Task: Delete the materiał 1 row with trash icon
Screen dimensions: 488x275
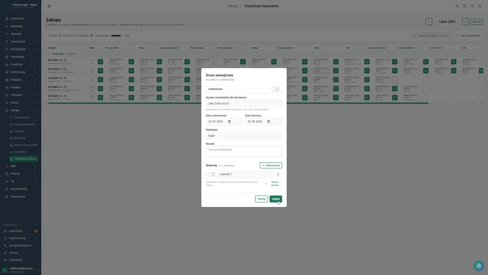Action: 278,175
